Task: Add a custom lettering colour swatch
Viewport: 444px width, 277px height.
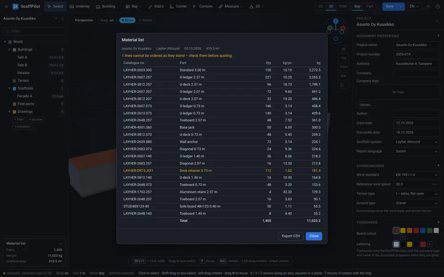Action: 429,244
